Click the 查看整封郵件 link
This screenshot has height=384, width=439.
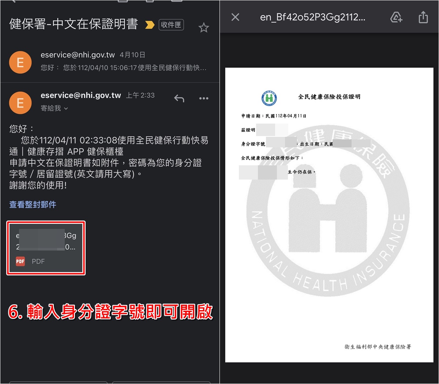pyautogui.click(x=33, y=204)
